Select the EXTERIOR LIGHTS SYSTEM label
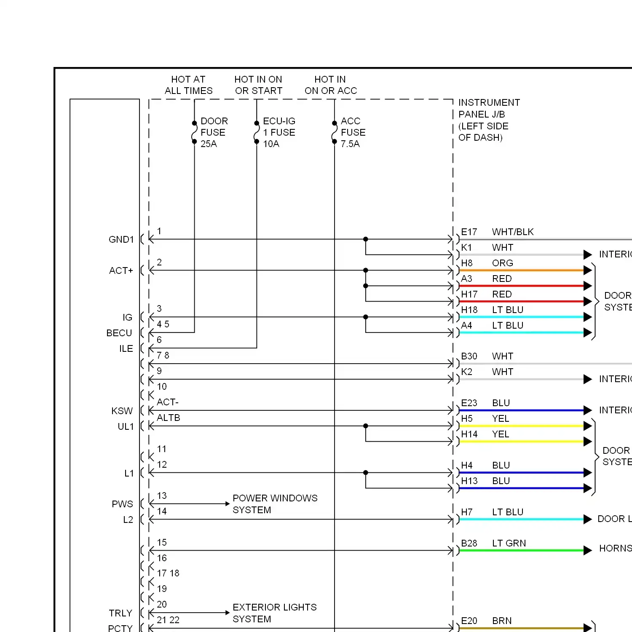632x632 pixels. click(275, 613)
